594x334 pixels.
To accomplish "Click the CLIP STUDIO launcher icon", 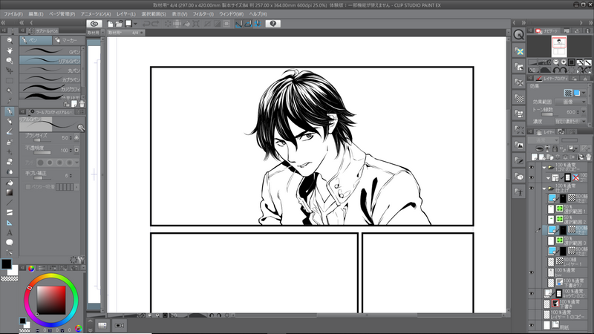I will [x=94, y=24].
